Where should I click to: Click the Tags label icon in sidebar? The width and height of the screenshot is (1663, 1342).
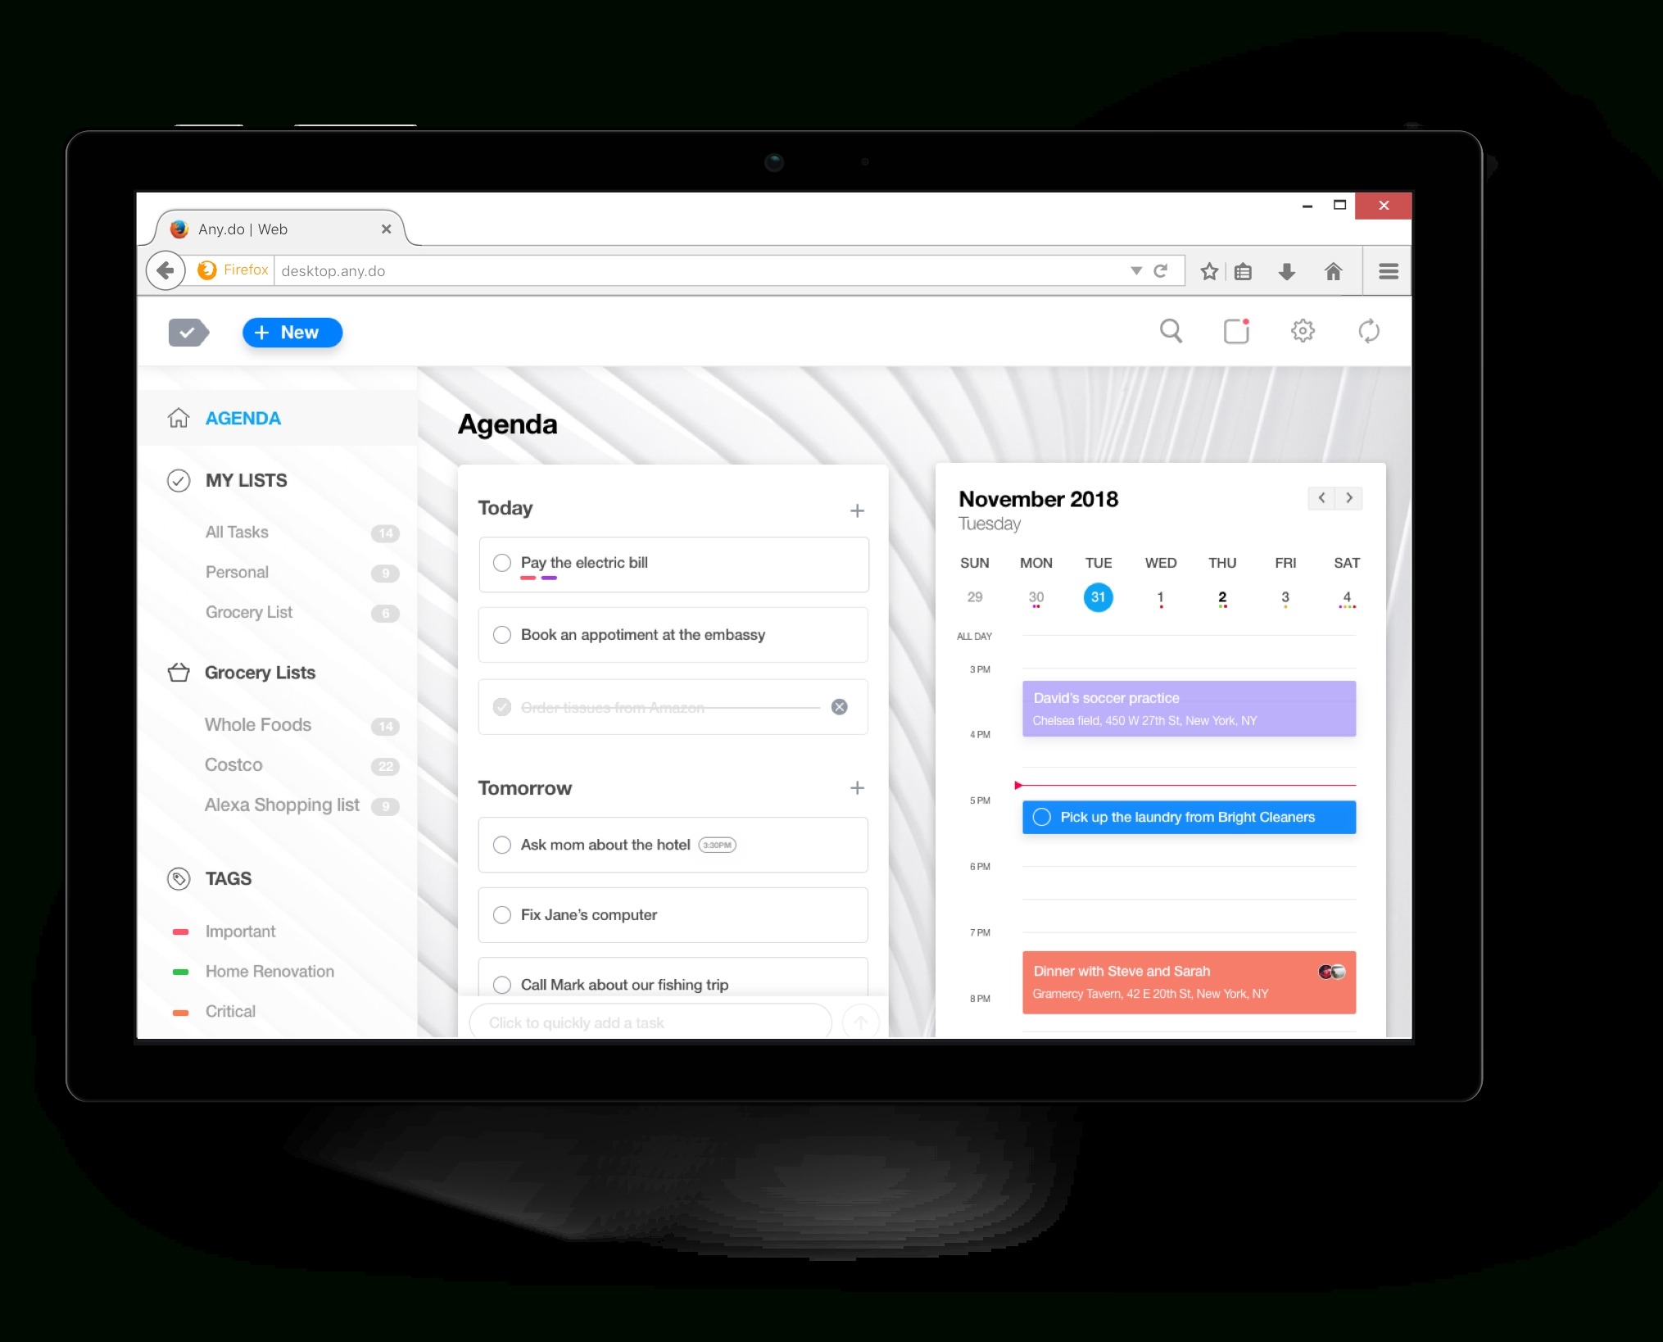coord(179,877)
